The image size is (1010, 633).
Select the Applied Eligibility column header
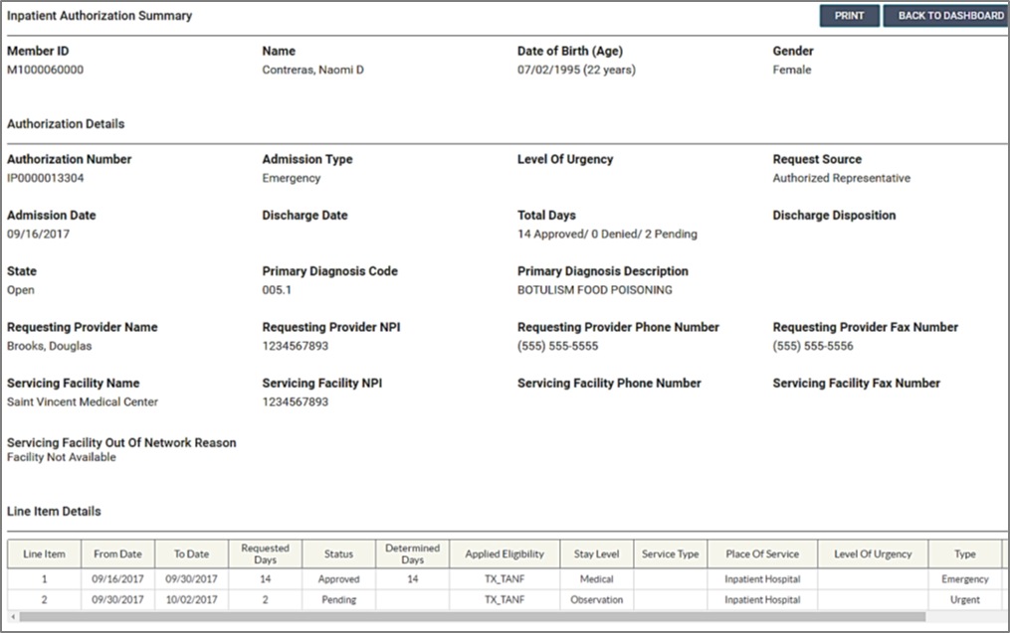(x=505, y=554)
